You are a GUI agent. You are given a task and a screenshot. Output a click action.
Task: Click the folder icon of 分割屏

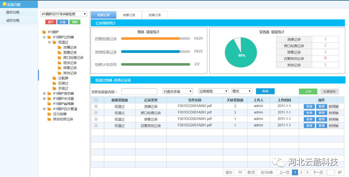click(x=54, y=78)
